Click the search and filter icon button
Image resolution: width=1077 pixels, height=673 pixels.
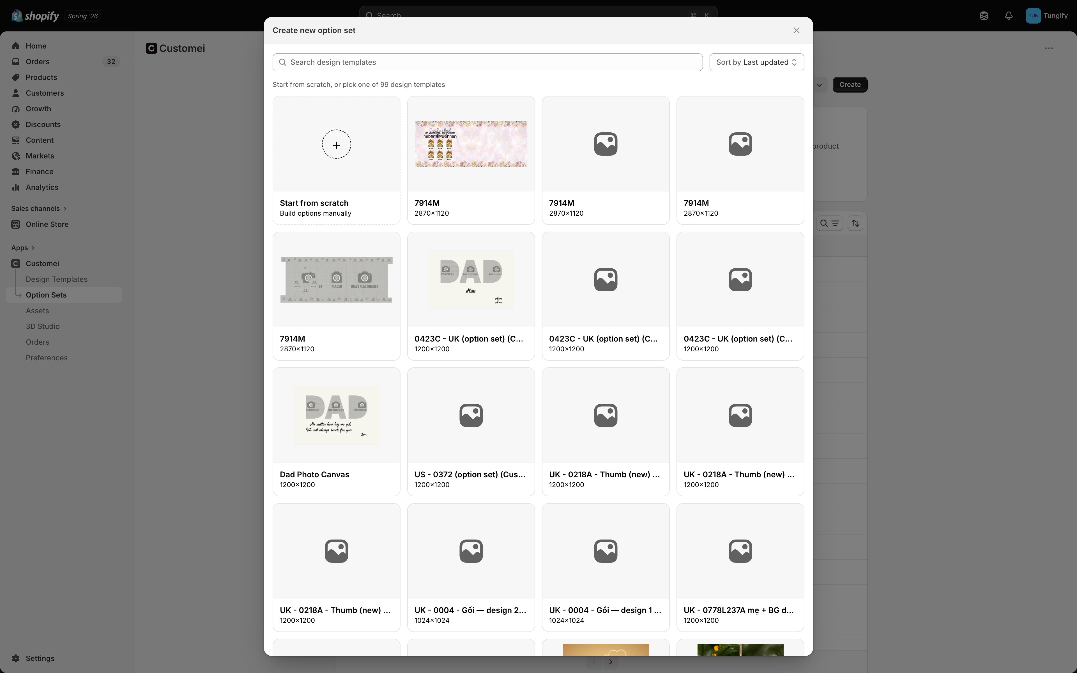coord(829,223)
